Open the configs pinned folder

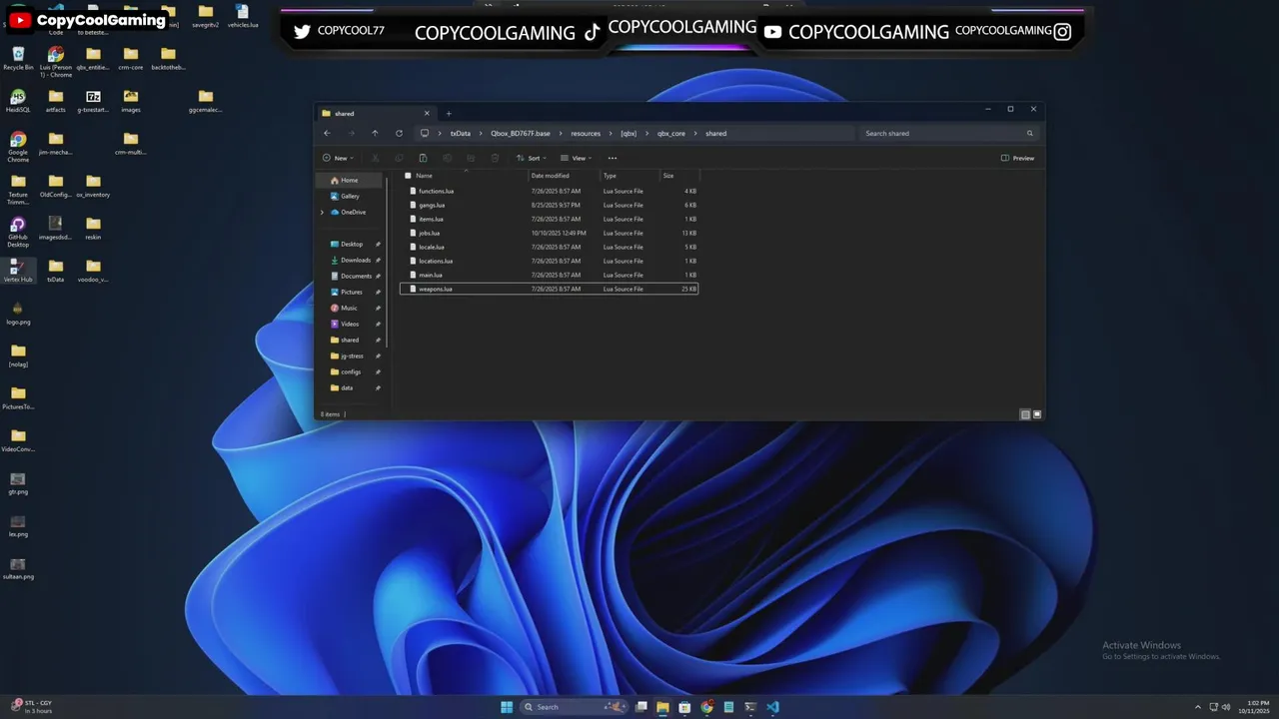click(351, 371)
